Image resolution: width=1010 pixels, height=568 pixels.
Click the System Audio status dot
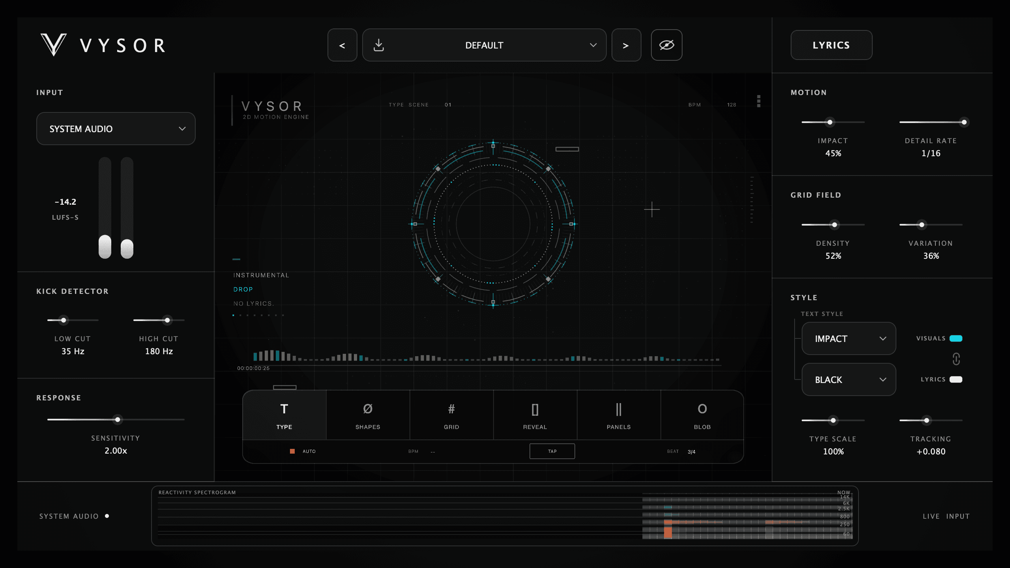coord(107,516)
